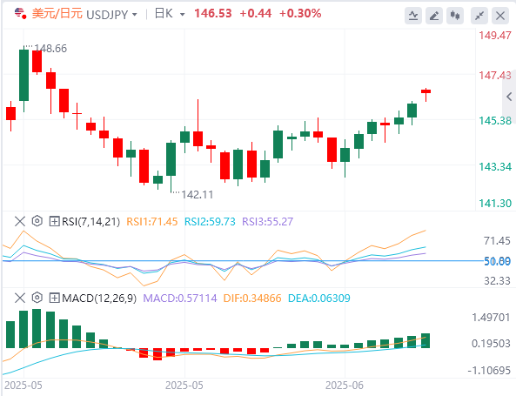Open MACD indicator settings gear
516x396 pixels.
37,298
